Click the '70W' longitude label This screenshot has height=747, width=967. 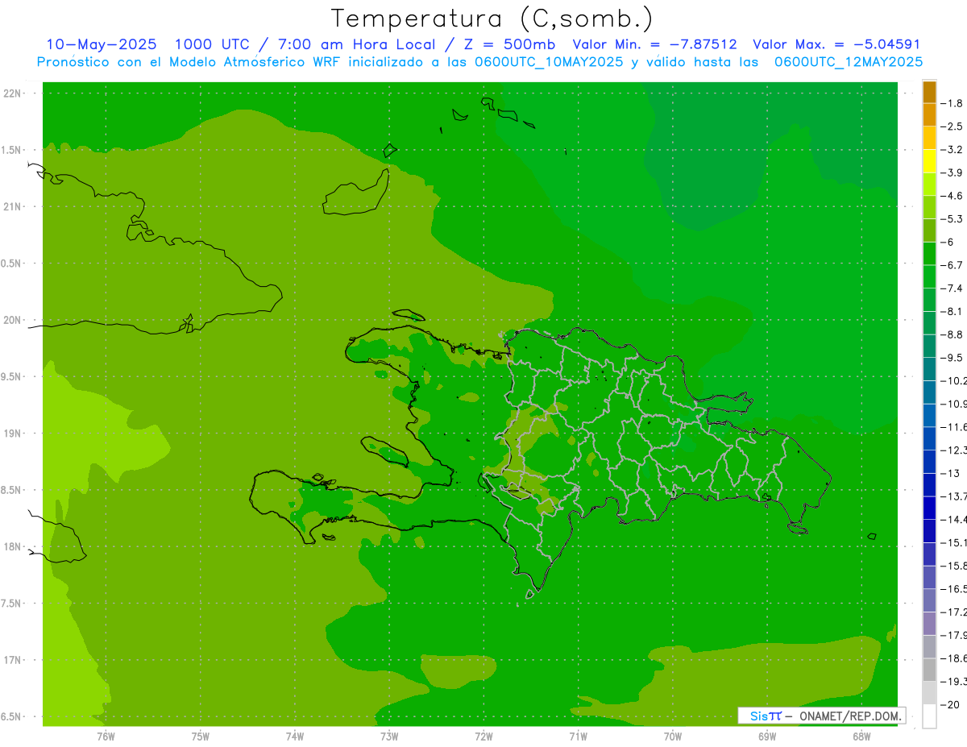(x=673, y=737)
